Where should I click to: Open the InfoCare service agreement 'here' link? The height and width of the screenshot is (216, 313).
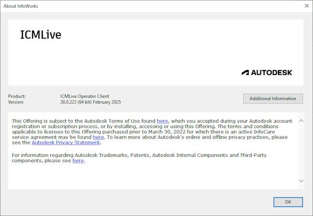(x=98, y=137)
